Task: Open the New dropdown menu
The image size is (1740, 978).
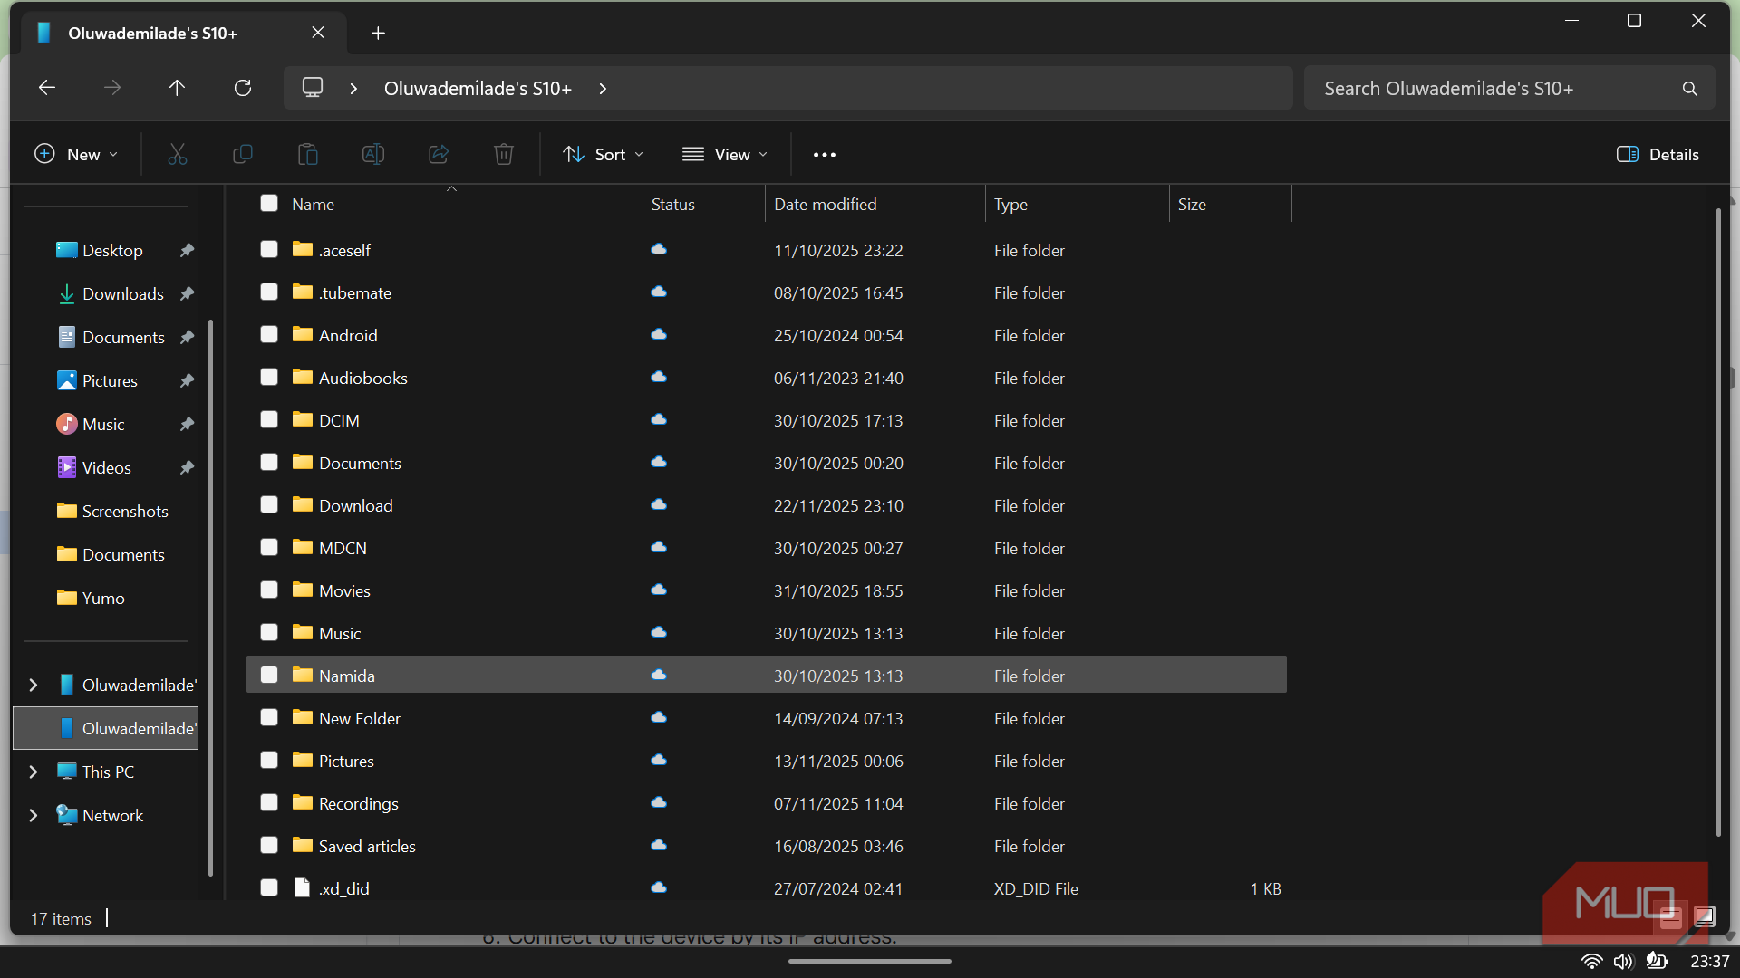Action: [x=76, y=155]
